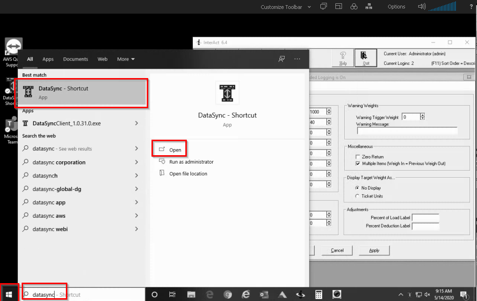Open Outlook from the taskbar
The image size is (477, 301).
(x=264, y=294)
